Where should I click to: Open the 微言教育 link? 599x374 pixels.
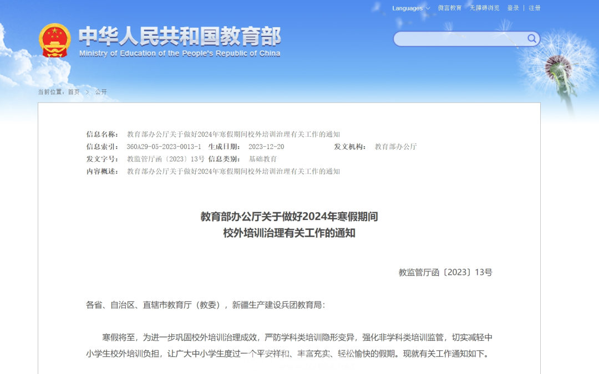click(x=450, y=8)
